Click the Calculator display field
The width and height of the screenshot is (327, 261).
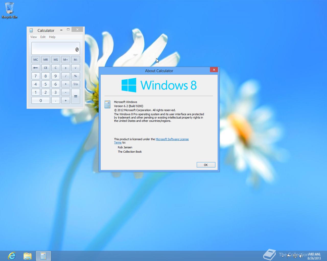pos(56,48)
